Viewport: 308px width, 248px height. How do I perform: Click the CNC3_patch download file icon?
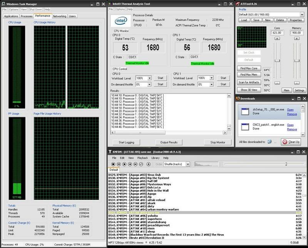tap(245, 127)
